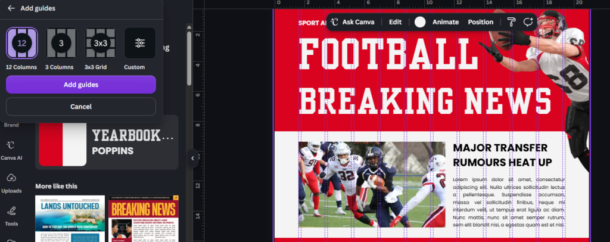Open the Uploads sidebar tab

(11, 183)
